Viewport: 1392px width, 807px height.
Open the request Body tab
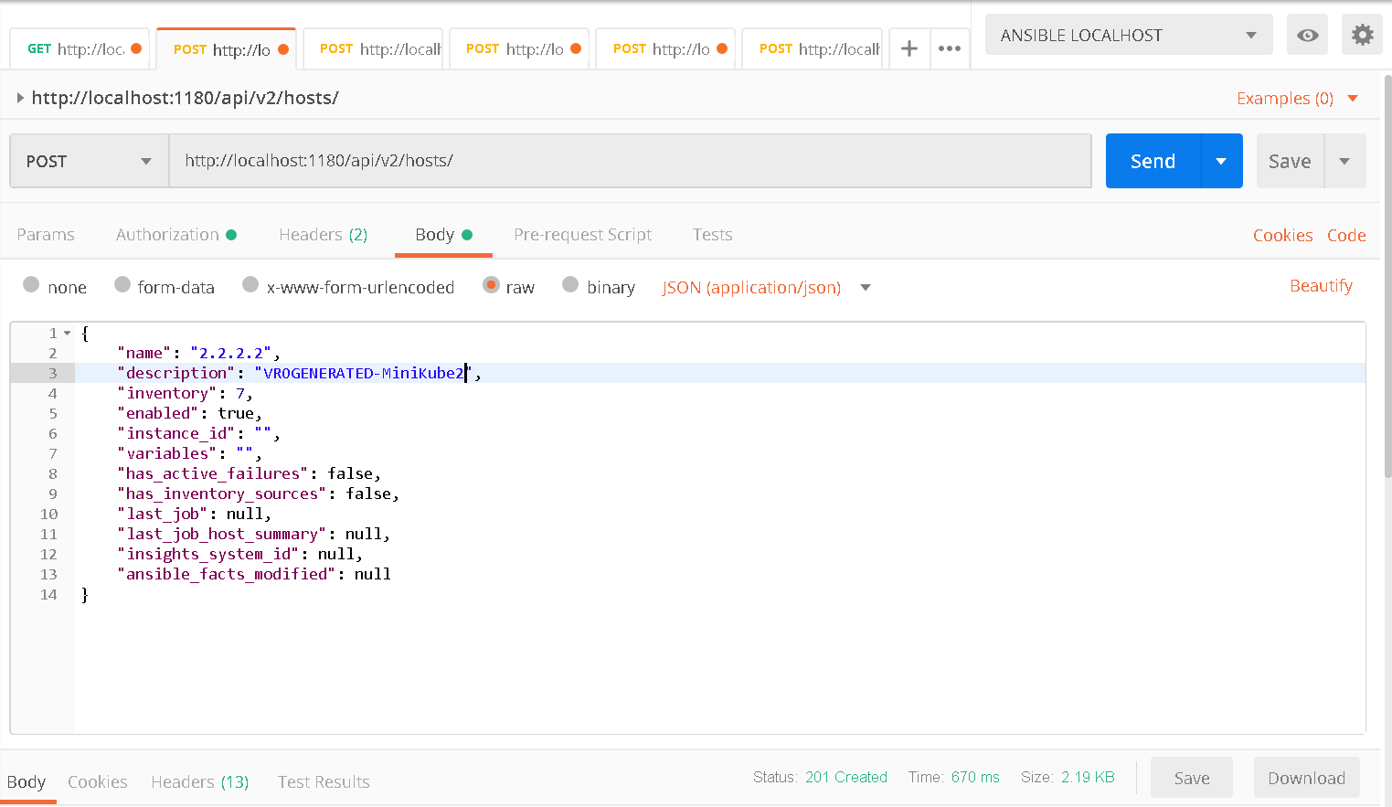coord(443,235)
